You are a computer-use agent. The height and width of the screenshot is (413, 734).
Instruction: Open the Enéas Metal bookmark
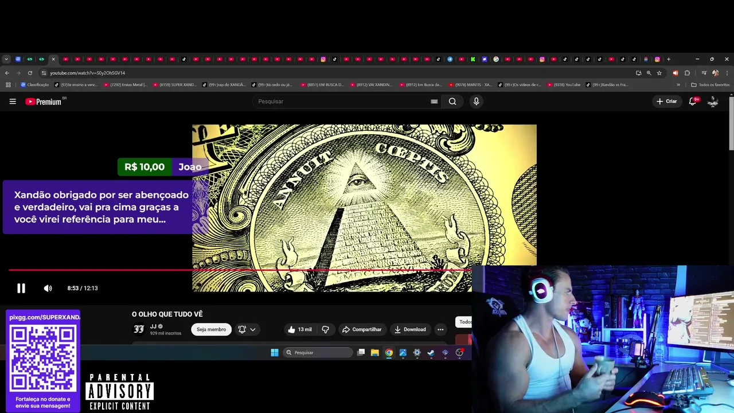tap(126, 85)
